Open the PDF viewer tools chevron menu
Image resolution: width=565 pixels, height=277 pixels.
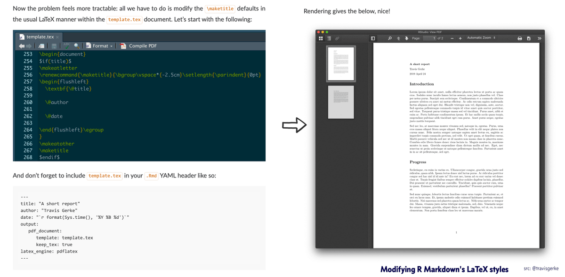coord(540,38)
